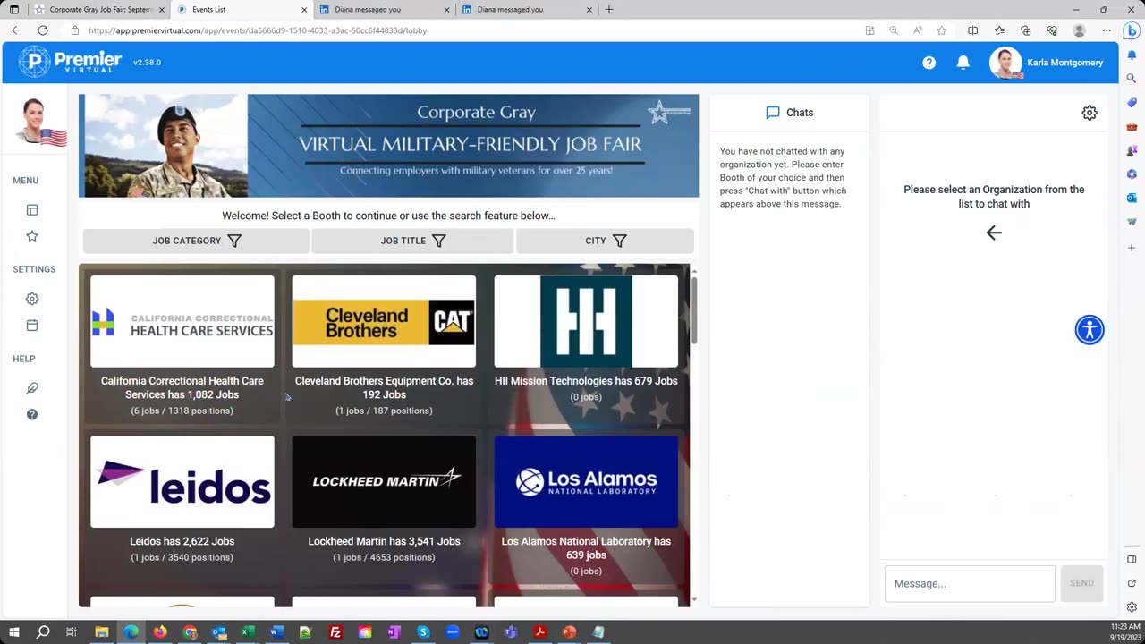Open Edge favorites list icon
Screen dimensions: 1145x644
pos(999,30)
